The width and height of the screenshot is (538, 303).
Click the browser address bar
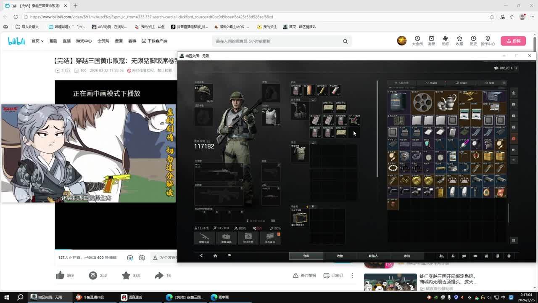pyautogui.click(x=256, y=17)
